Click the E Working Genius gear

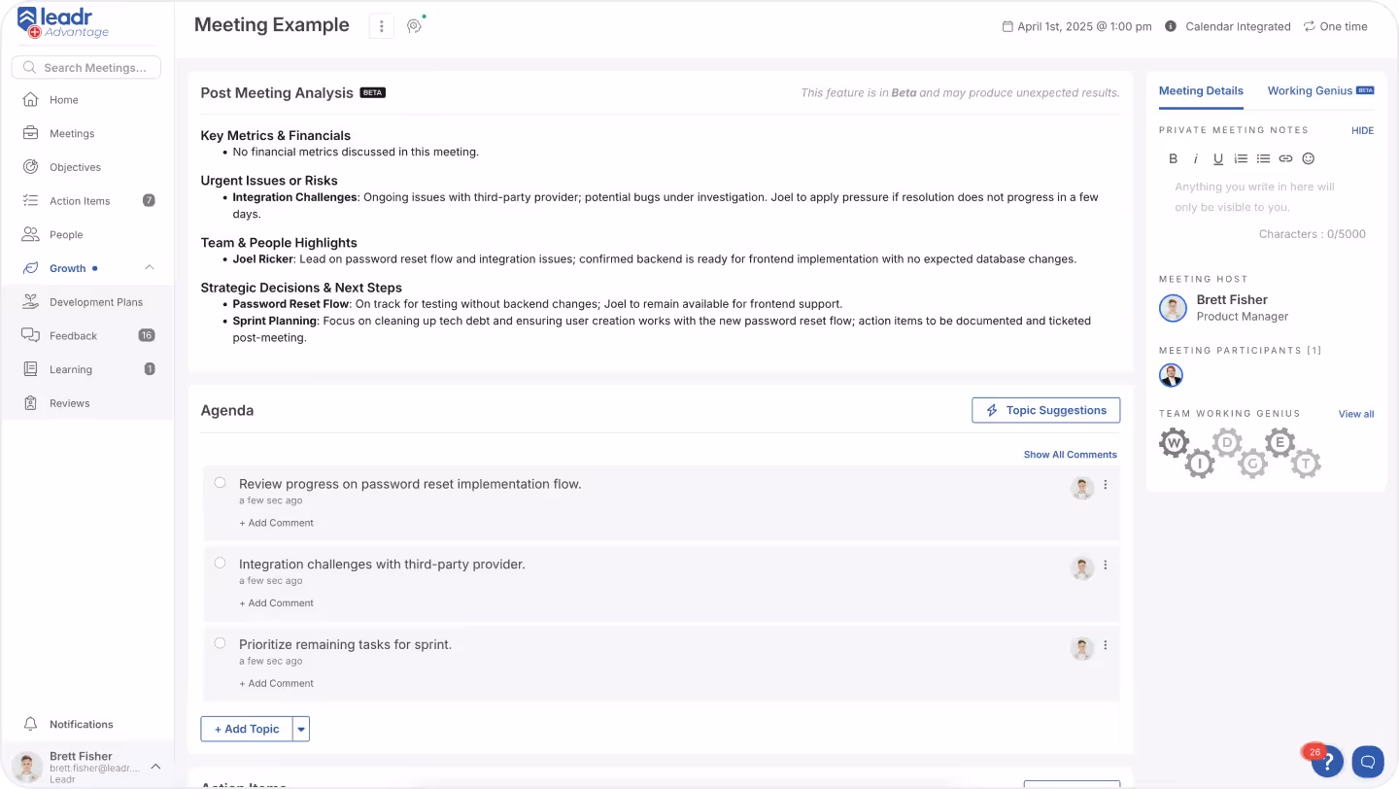tap(1280, 443)
